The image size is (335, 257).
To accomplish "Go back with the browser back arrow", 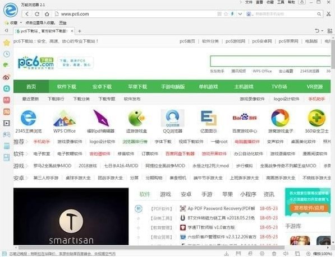I will (27, 14).
